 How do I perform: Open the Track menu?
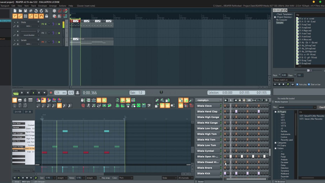tap(34, 6)
